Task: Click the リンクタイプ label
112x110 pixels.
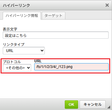Action: coord(14,44)
